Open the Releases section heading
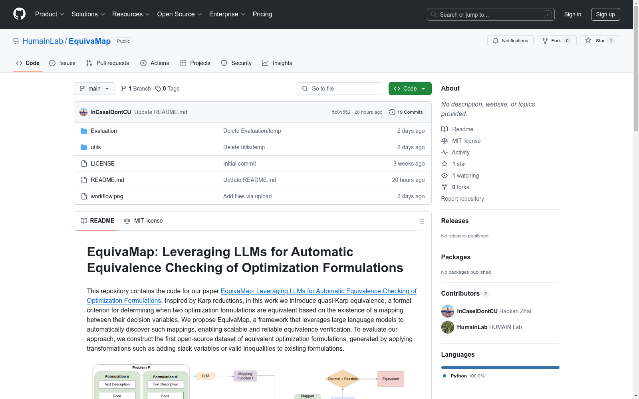 tap(455, 221)
